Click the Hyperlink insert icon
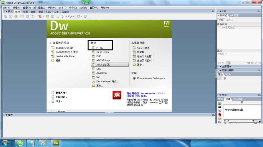This screenshot has width=263, height=147. [x=5, y=16]
